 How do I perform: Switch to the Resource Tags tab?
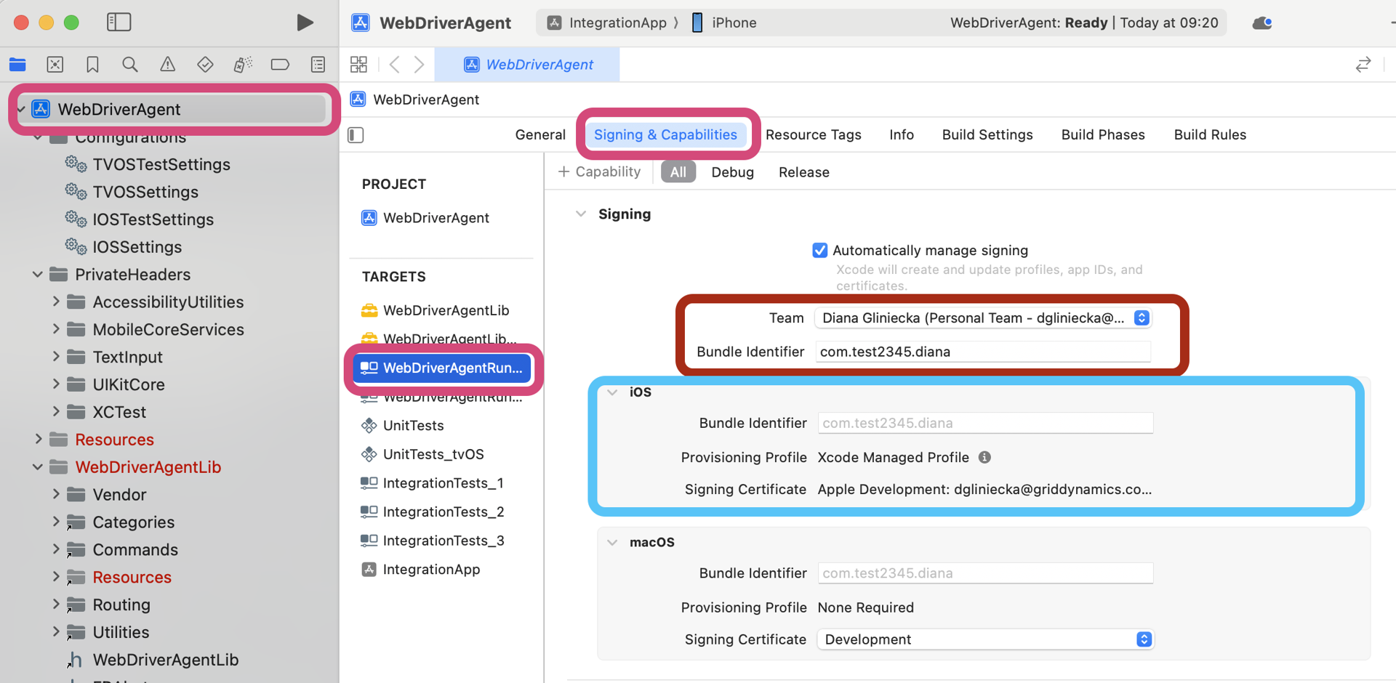tap(813, 134)
